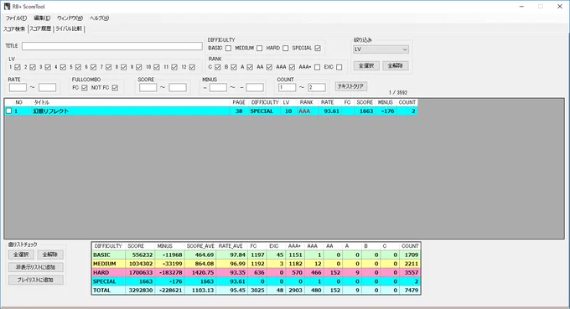
Task: Open the 編集(E) menu
Action: [42, 18]
